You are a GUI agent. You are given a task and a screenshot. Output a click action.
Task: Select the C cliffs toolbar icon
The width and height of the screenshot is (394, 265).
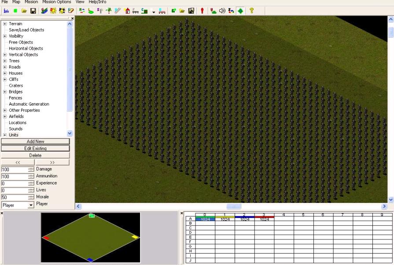click(144, 11)
